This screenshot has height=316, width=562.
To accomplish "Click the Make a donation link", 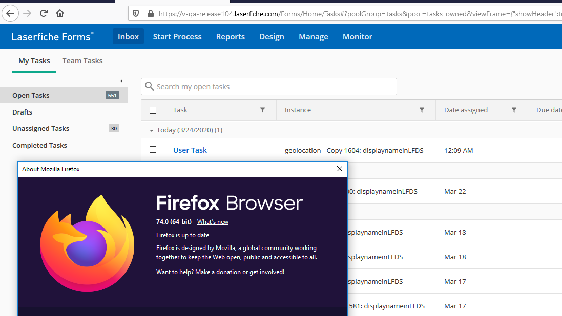I will point(218,272).
